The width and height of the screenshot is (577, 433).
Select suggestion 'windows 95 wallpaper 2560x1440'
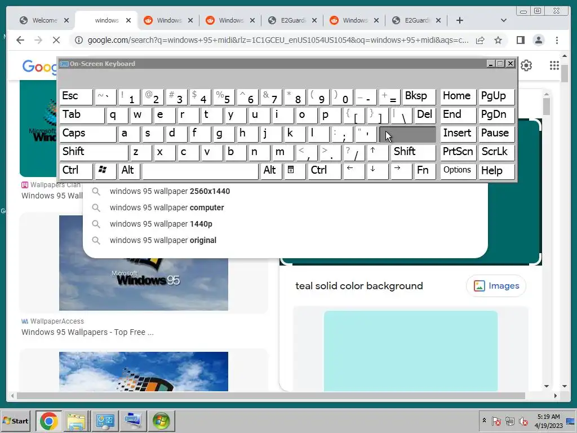pyautogui.click(x=285, y=192)
